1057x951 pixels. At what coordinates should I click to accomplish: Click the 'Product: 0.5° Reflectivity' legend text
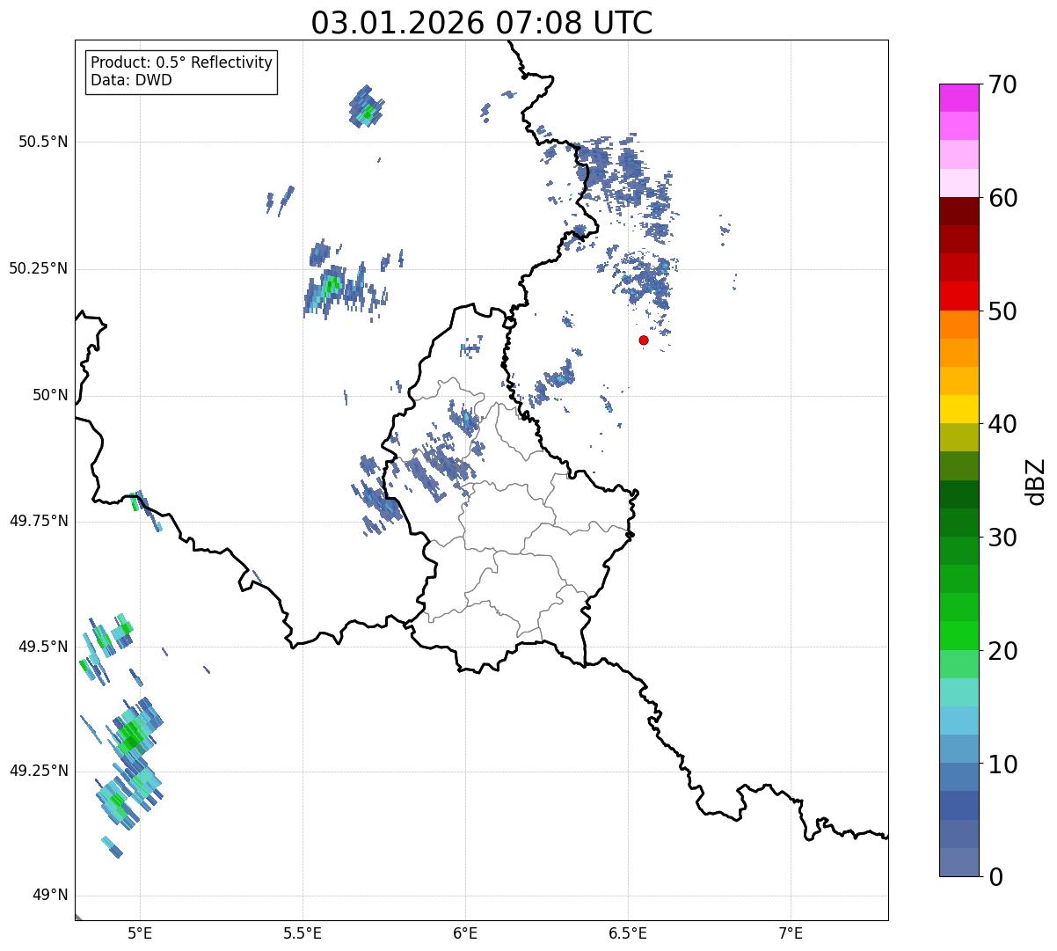click(181, 62)
